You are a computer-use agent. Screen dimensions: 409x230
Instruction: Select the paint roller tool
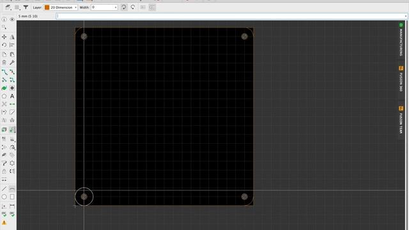click(4, 164)
